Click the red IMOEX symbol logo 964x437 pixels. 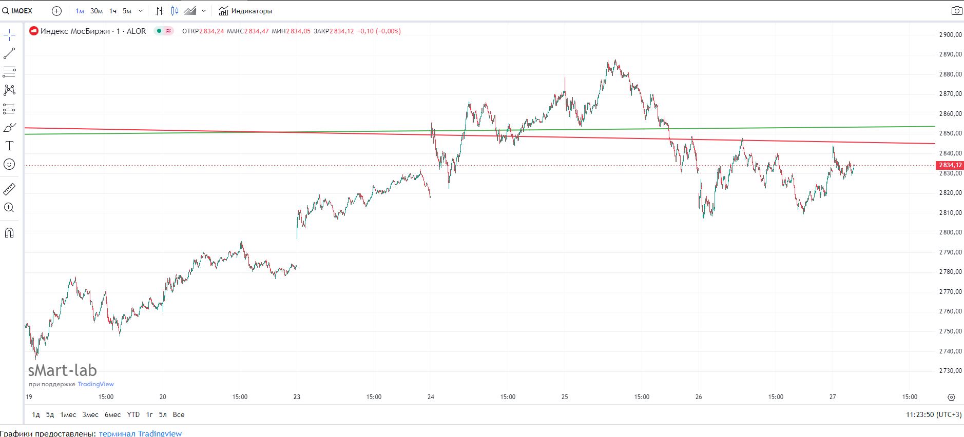click(x=34, y=31)
